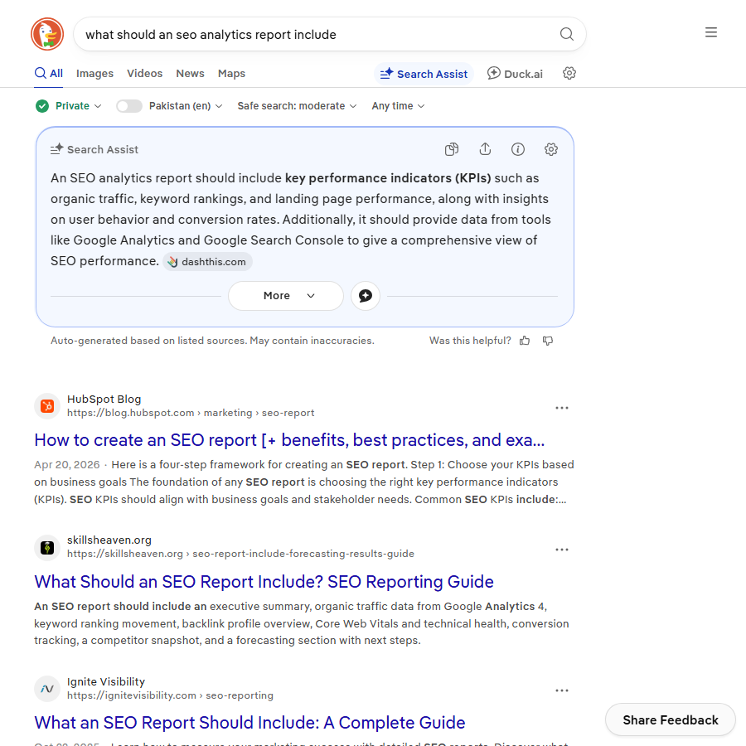Open search settings gear beside Duck.ai
The image size is (746, 746).
coord(569,73)
